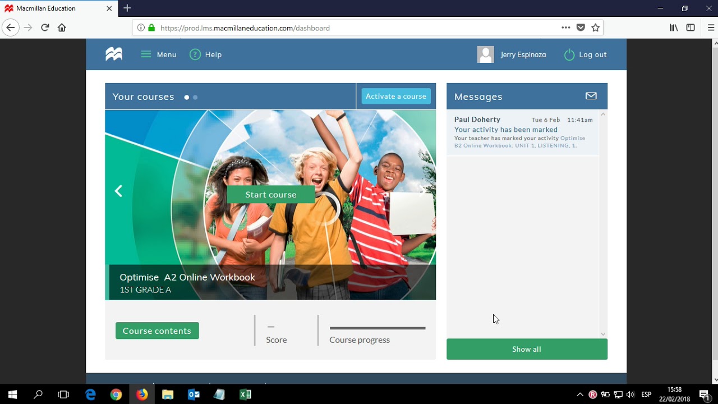Go to previous course with left arrow
718x404 pixels.
118,191
